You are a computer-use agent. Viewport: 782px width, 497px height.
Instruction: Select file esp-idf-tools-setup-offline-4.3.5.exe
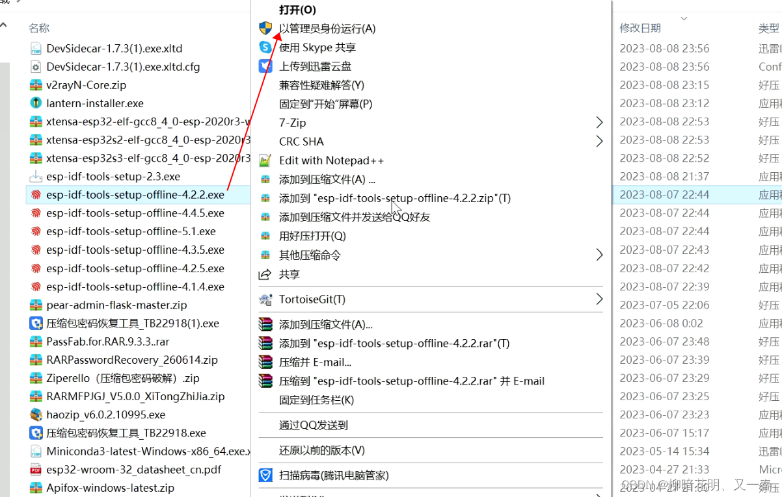(135, 249)
